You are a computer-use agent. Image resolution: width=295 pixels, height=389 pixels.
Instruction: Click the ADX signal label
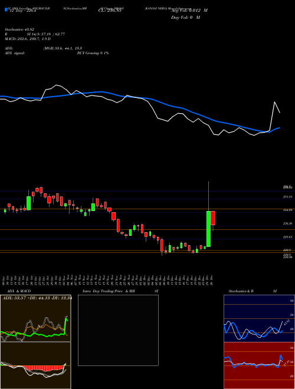click(x=14, y=53)
